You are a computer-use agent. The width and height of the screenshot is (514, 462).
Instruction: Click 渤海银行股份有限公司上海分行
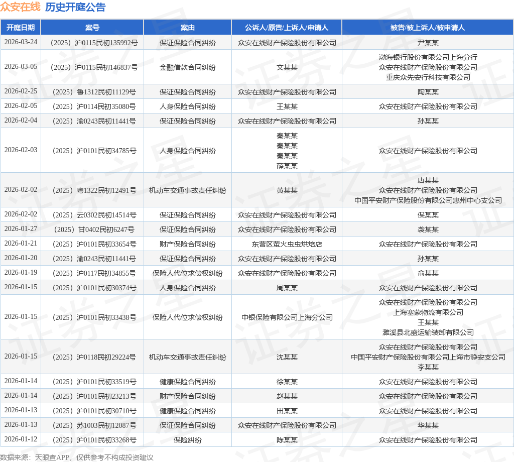tap(428, 57)
